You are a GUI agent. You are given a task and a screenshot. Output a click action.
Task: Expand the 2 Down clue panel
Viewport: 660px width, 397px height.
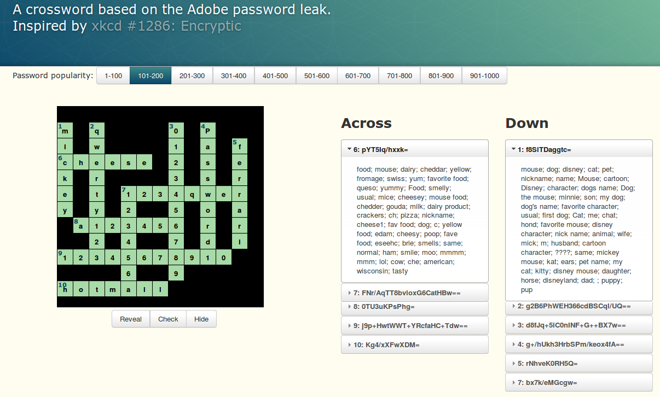point(578,307)
